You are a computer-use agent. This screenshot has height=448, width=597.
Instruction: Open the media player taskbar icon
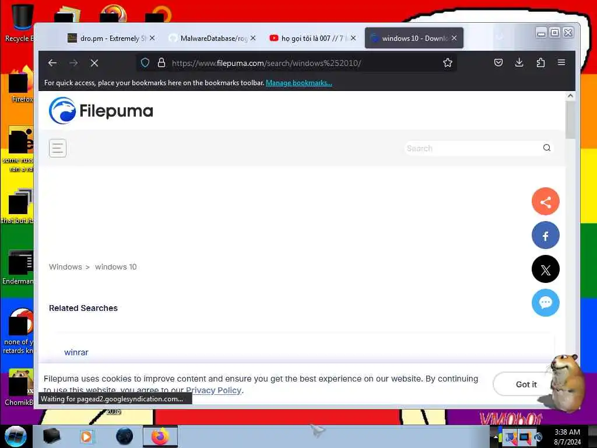pos(86,436)
